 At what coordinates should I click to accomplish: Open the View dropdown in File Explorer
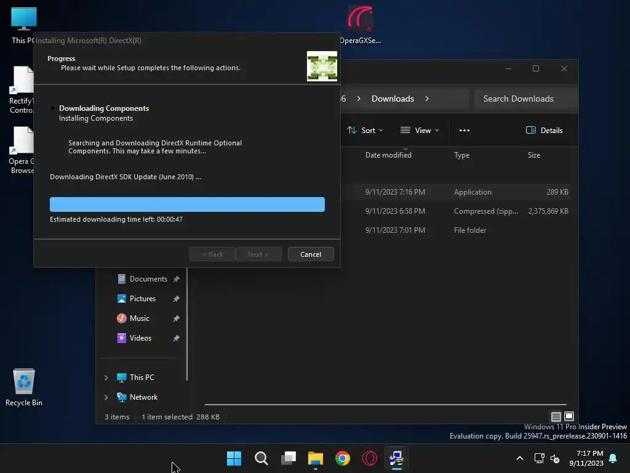pyautogui.click(x=420, y=131)
